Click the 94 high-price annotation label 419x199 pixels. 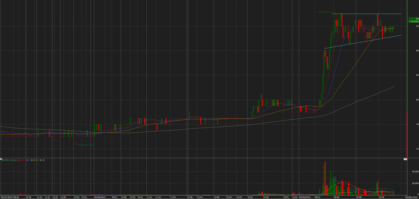(326, 12)
